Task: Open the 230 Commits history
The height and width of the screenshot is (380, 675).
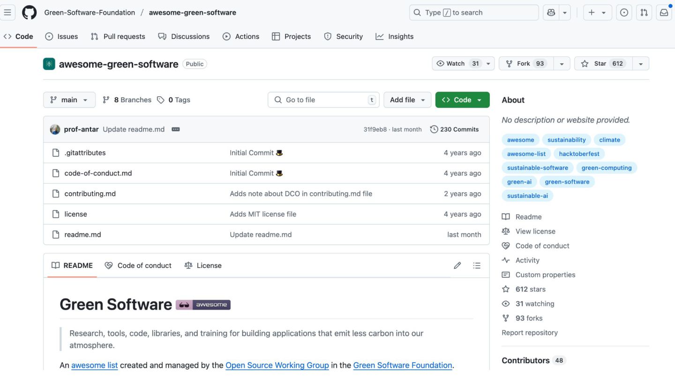Action: point(454,129)
